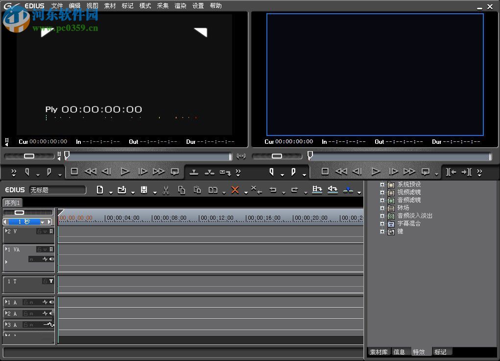Select the 序列1 sequence tab

pyautogui.click(x=13, y=203)
